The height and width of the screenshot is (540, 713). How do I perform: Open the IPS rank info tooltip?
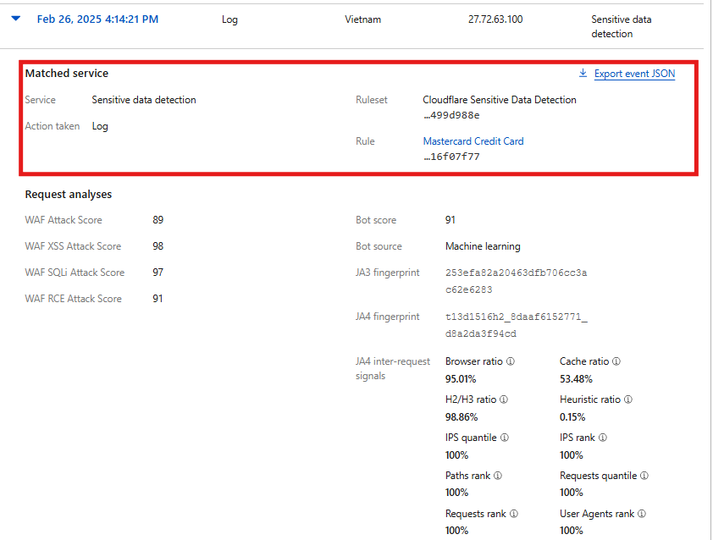click(x=603, y=438)
